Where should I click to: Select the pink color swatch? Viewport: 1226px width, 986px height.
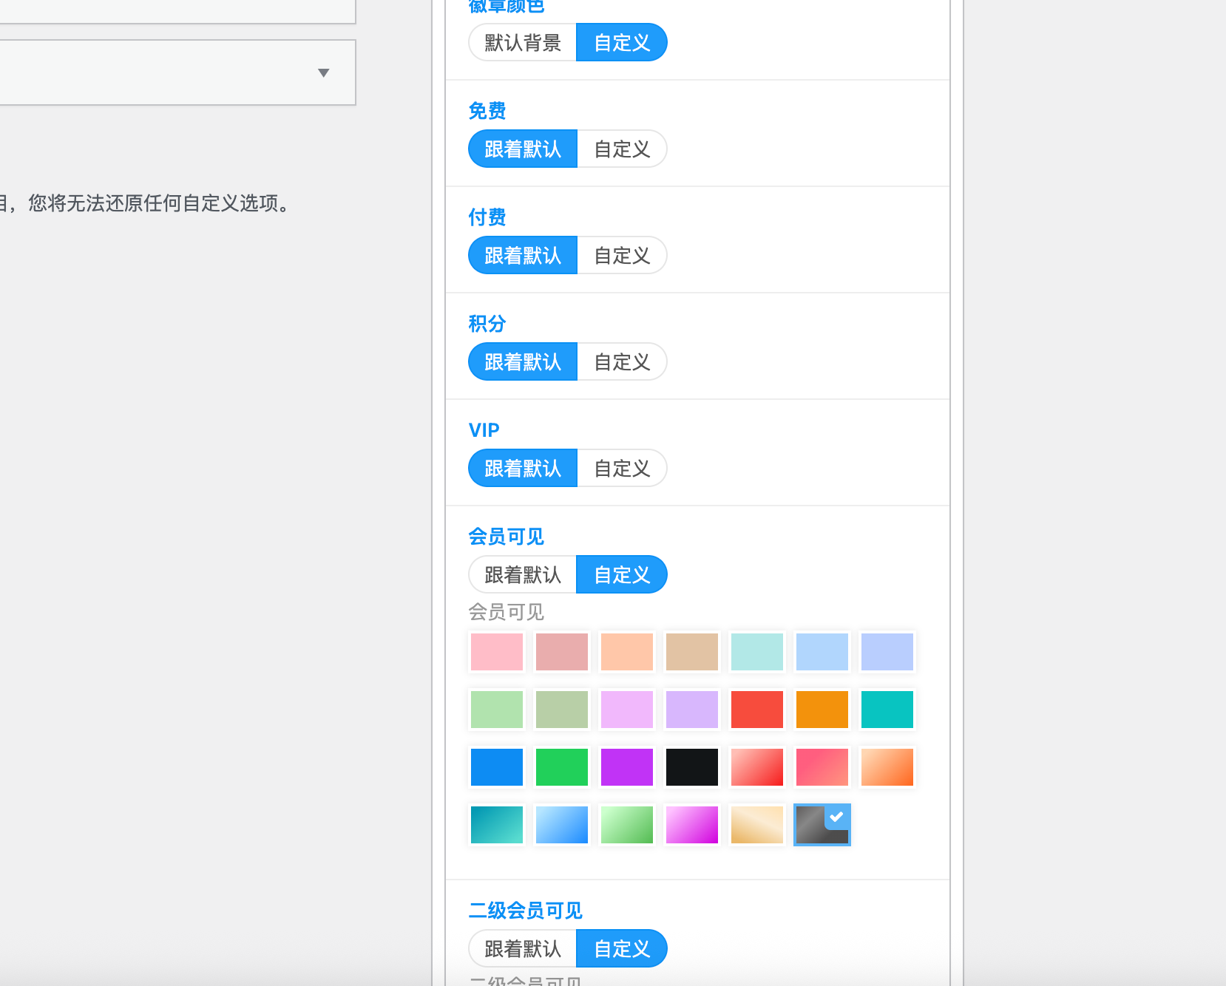[496, 652]
